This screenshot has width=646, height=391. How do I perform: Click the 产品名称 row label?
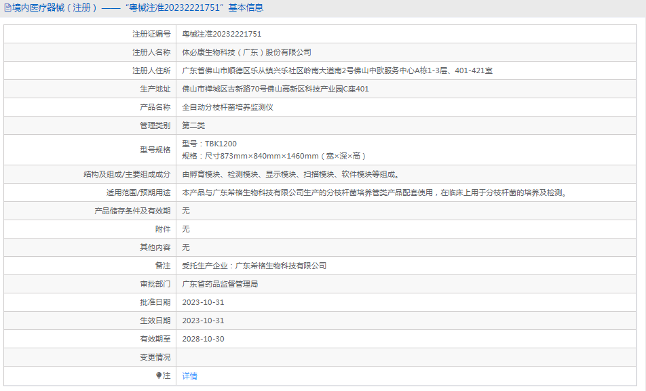(x=155, y=108)
